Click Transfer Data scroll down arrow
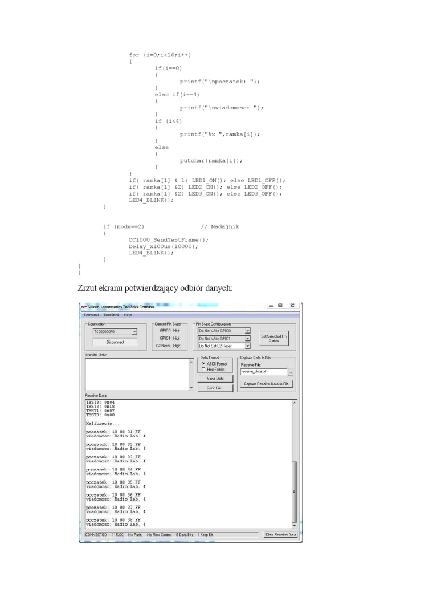This screenshot has width=433, height=613. click(x=191, y=388)
